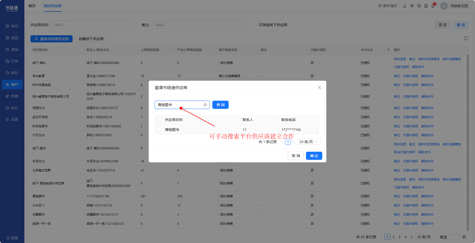Image resolution: width=475 pixels, height=243 pixels.
Task: Open 订单 in the left sidebar
Action: coord(12,61)
